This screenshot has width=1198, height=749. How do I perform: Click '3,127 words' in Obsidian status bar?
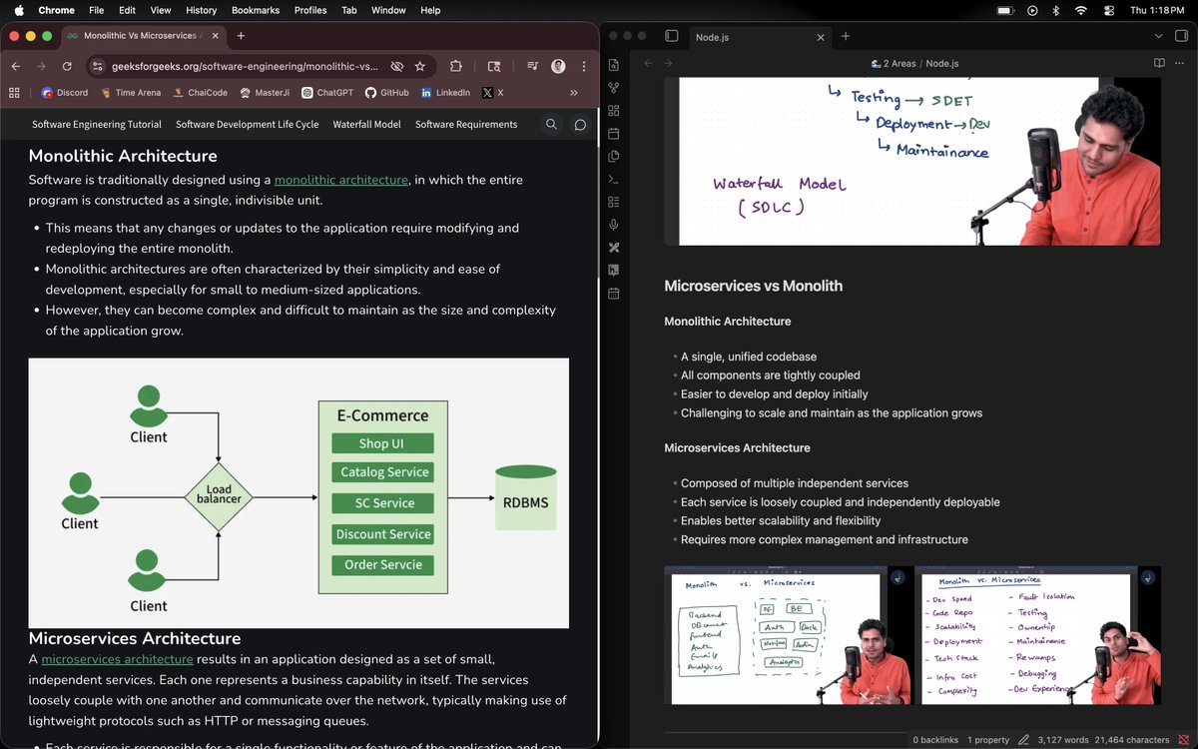point(1064,740)
